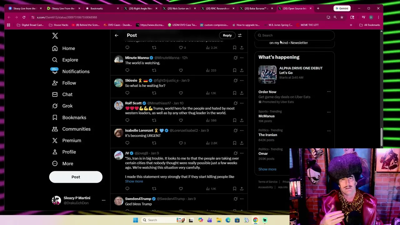This screenshot has height=225, width=400.
Task: Open more options for Isabelle Lorenzet reply
Action: (x=242, y=130)
